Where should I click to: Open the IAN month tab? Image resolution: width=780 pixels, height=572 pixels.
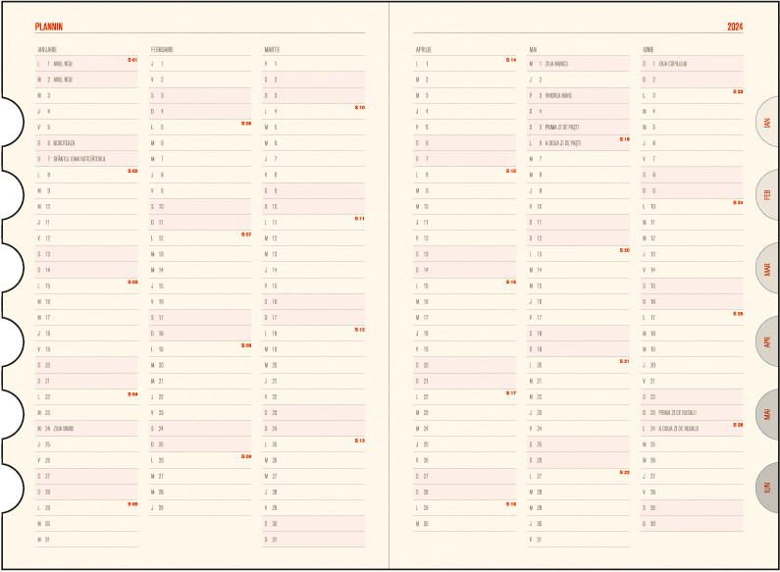tap(767, 123)
